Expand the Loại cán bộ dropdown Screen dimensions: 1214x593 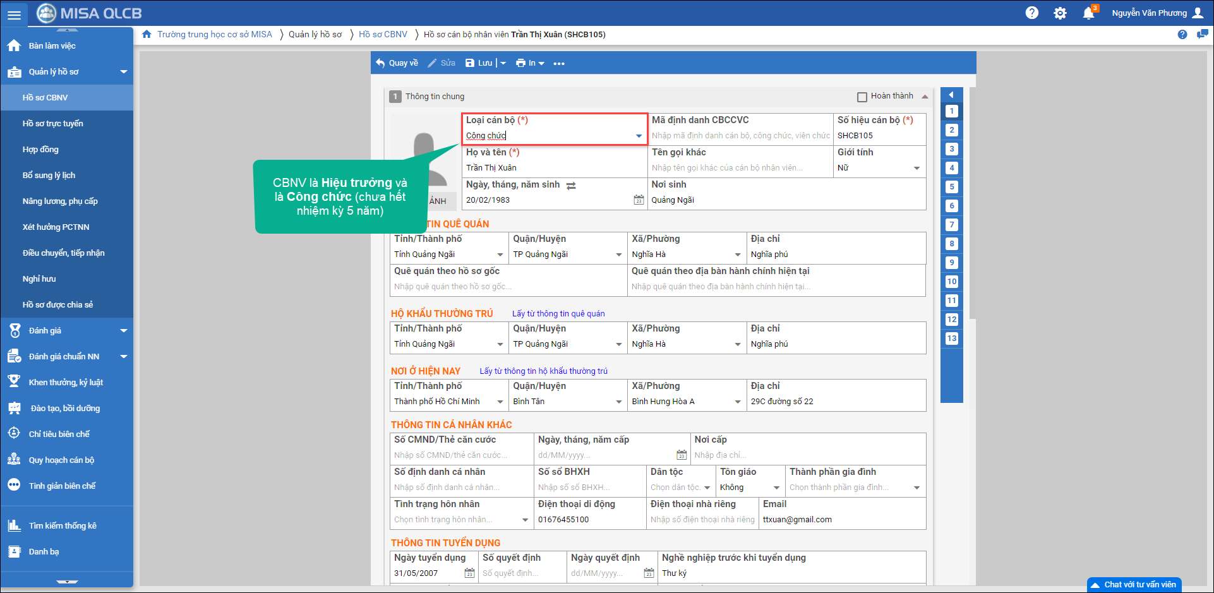click(x=639, y=136)
